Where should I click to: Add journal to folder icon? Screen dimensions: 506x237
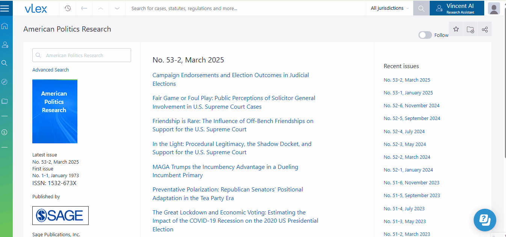click(x=470, y=29)
